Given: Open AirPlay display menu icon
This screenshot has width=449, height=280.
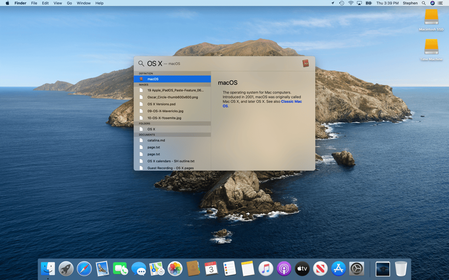Looking at the screenshot, I should coord(359,3).
